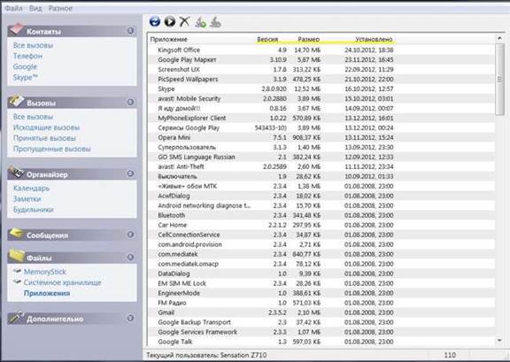Expand the Дополнительно section
This screenshot has height=362, width=510.
(x=130, y=318)
